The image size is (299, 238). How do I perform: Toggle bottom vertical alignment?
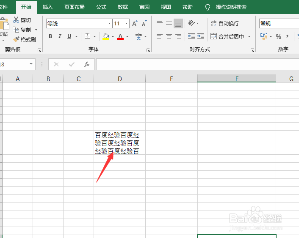178,23
